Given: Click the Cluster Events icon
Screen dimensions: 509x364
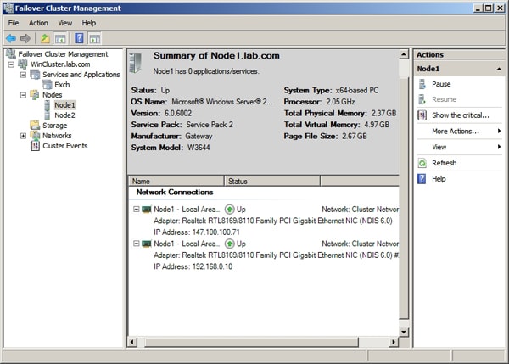Looking at the screenshot, I should [x=35, y=146].
